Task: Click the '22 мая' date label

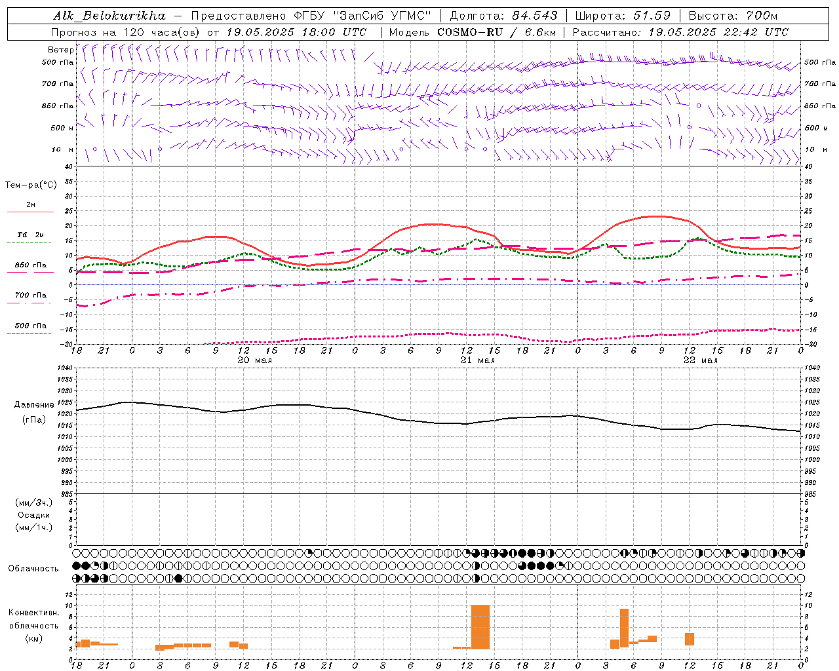Action: (x=701, y=360)
